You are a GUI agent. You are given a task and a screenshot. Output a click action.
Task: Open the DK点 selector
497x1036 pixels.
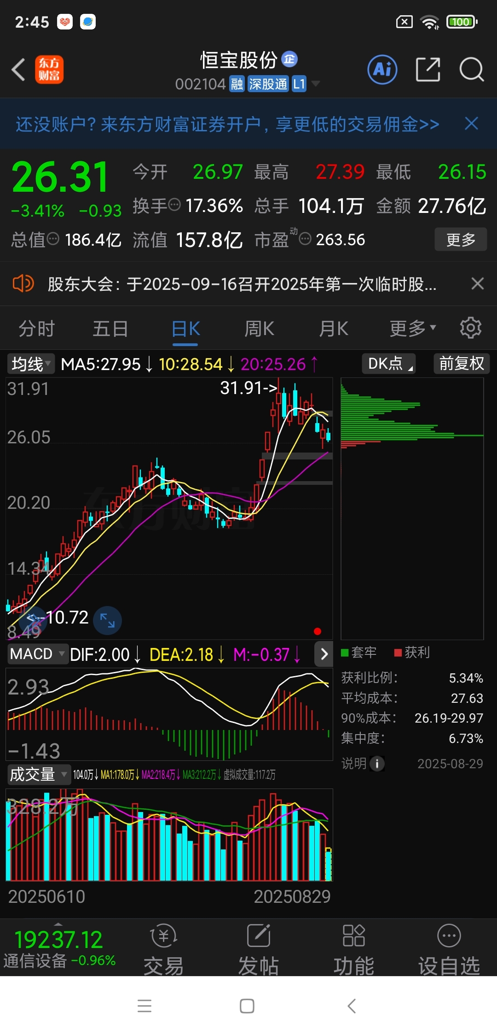pos(389,364)
